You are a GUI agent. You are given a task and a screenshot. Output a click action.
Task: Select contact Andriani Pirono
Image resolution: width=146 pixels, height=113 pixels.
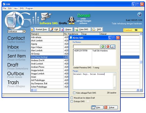point(47,67)
